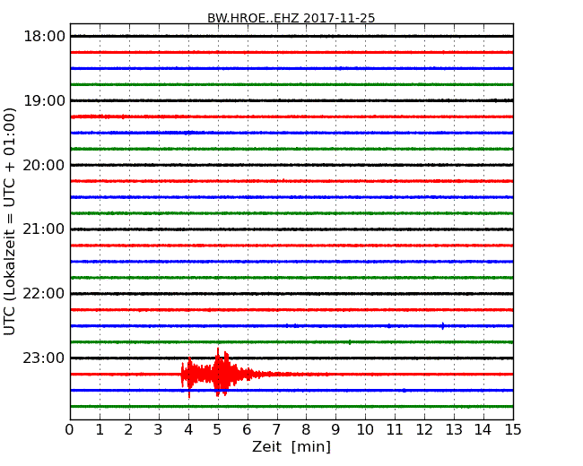Viewport: 583px width, 466px height.
Task: Click the 18:00 time label
Action: click(44, 37)
